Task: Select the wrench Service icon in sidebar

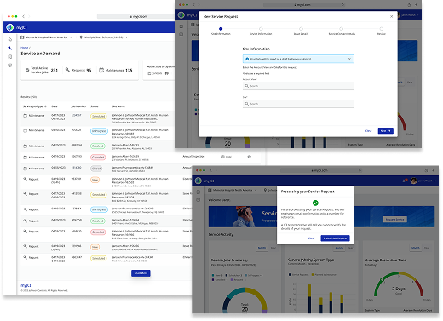Action: (10, 48)
